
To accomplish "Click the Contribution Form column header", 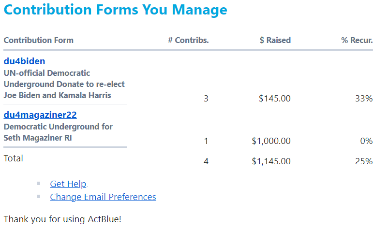I will pyautogui.click(x=39, y=40).
